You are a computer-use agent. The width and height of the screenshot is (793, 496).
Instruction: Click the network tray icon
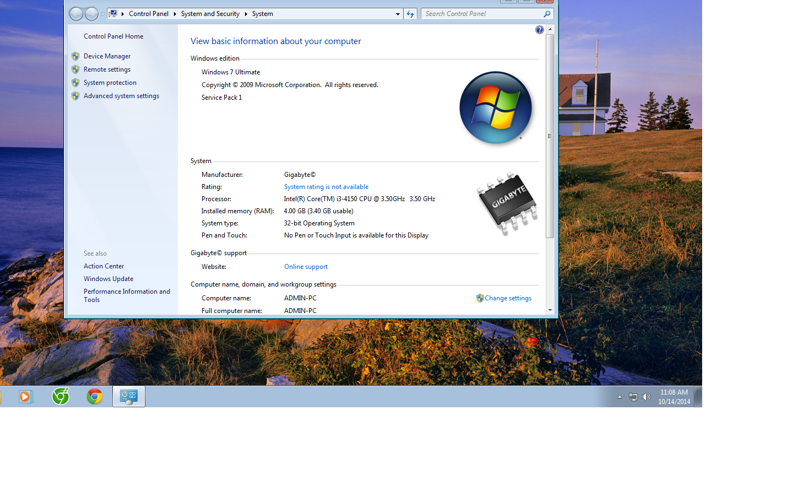633,397
